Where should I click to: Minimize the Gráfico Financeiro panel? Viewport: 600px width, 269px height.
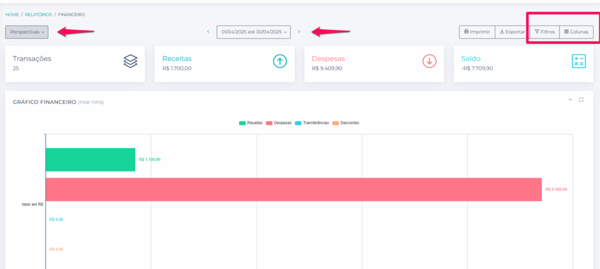[x=570, y=100]
